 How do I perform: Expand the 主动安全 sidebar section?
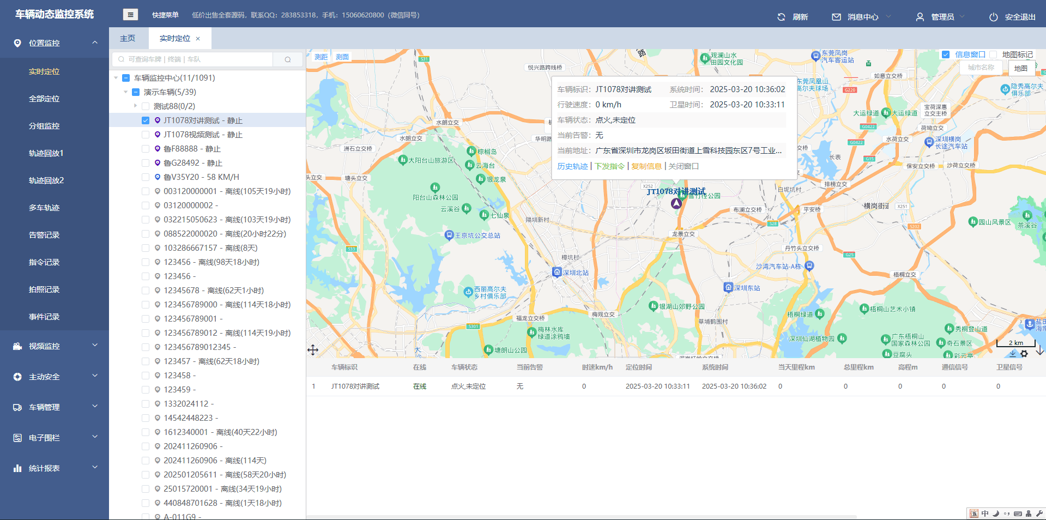95,376
